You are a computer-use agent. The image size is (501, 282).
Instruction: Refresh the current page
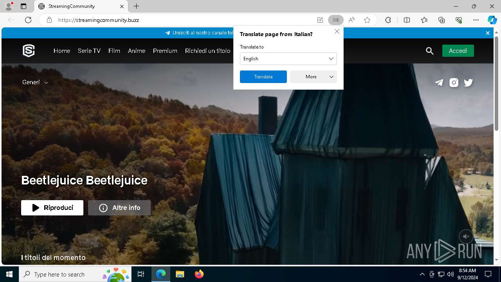(x=28, y=20)
